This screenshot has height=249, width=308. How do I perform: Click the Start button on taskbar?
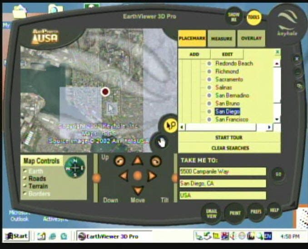(17, 236)
